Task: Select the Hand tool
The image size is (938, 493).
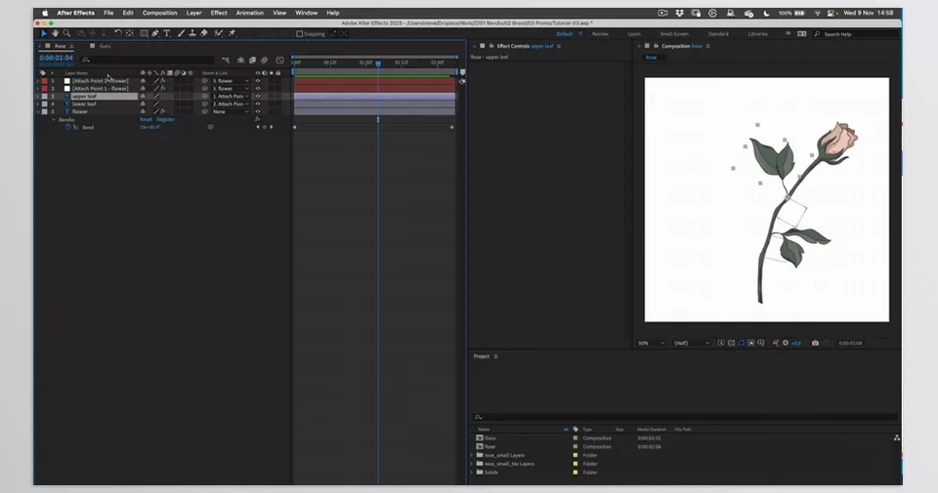Action: click(x=55, y=33)
